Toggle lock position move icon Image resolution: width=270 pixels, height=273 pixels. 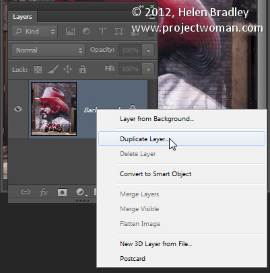point(67,69)
